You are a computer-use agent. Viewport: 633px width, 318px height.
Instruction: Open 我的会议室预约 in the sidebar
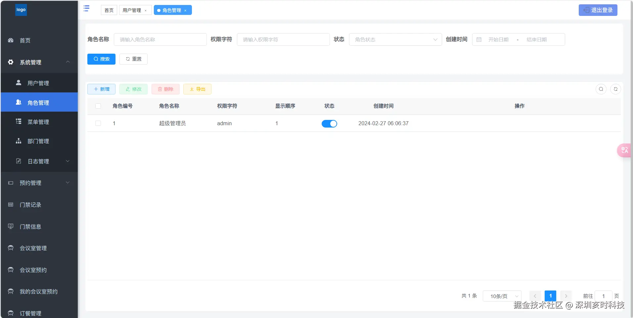(x=39, y=291)
